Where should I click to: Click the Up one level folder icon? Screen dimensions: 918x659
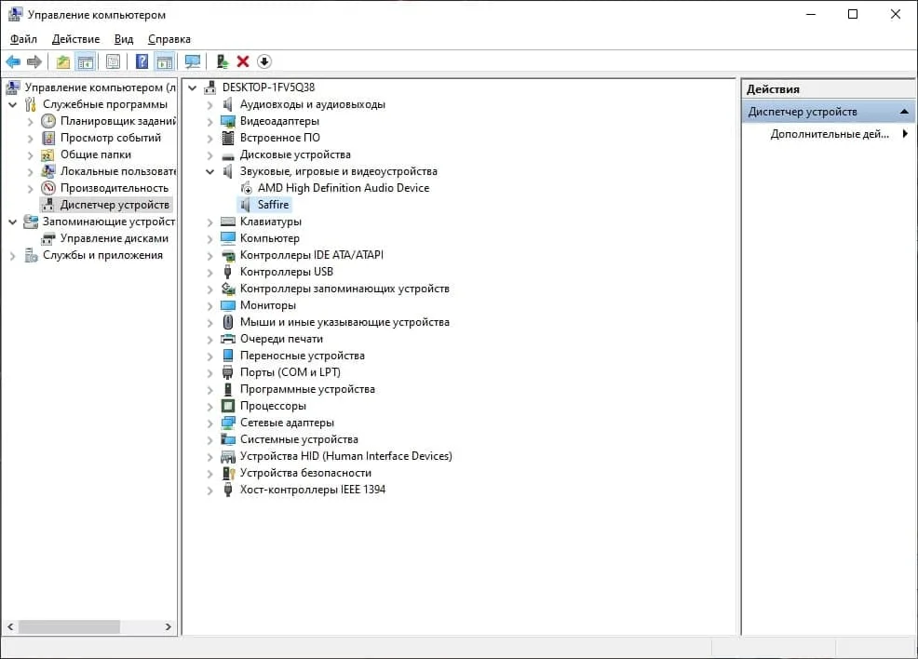pos(62,61)
